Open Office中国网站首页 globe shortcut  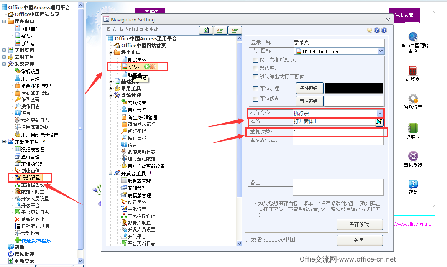pyautogui.click(x=413, y=37)
